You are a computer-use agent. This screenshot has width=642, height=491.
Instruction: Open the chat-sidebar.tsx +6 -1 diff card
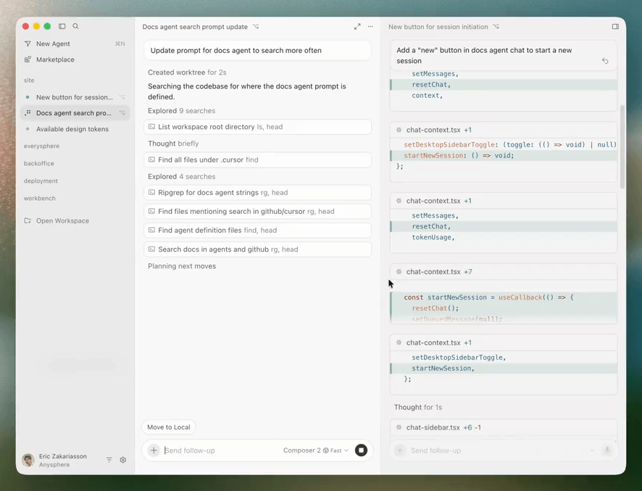click(x=504, y=427)
